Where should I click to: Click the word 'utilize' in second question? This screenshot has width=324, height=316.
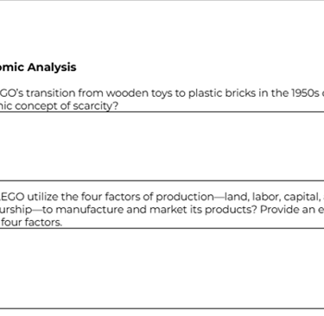coord(42,197)
